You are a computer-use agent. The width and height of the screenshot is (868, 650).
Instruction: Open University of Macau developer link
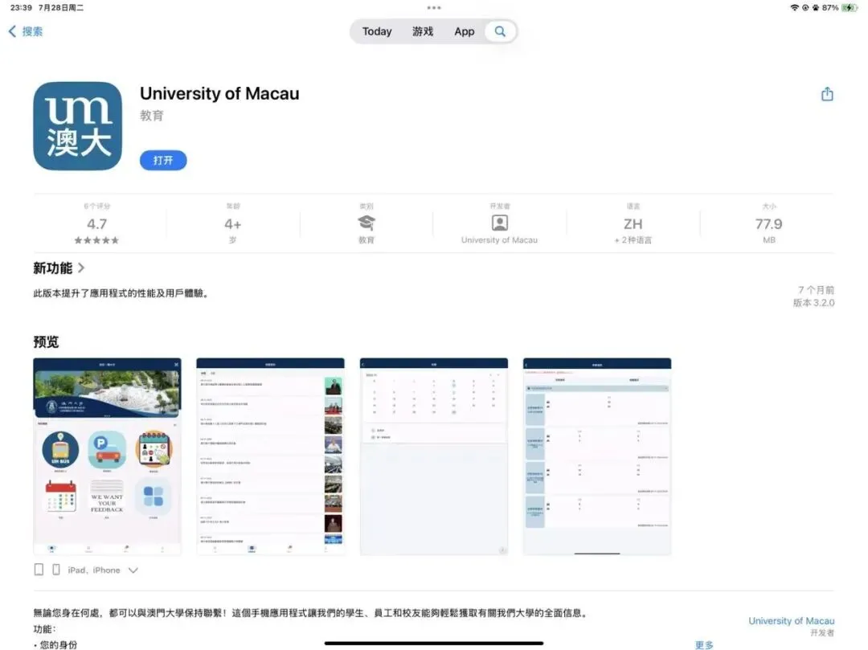791,621
